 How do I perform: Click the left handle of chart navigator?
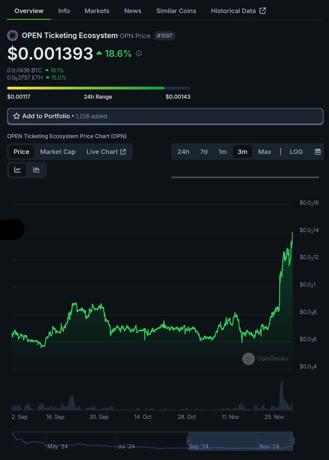189,440
